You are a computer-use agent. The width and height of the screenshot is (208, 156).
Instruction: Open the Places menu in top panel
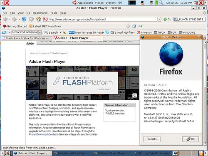99,2
